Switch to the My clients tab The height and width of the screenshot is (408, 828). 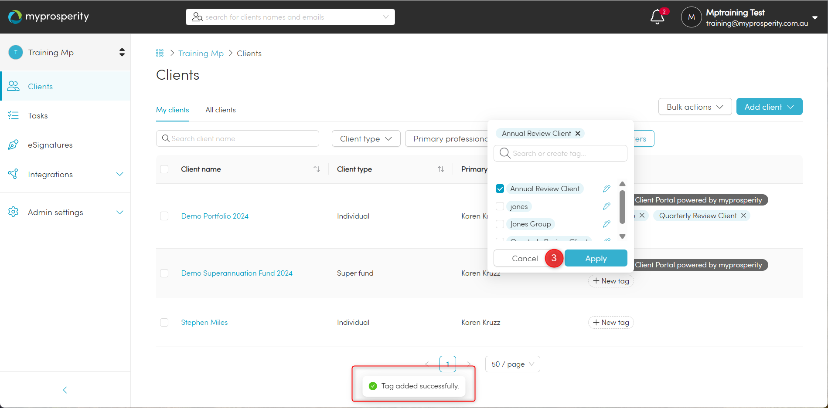pyautogui.click(x=173, y=110)
